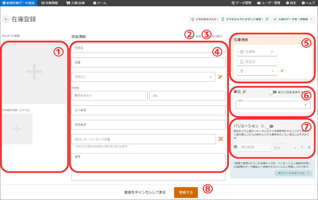Click the plus/minus icon in 在庫数 field
The height and width of the screenshot is (200, 318).
272,52
